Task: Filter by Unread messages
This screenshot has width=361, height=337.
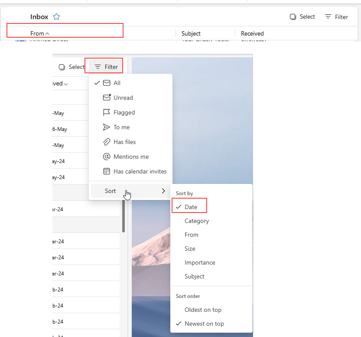Action: pos(130,98)
